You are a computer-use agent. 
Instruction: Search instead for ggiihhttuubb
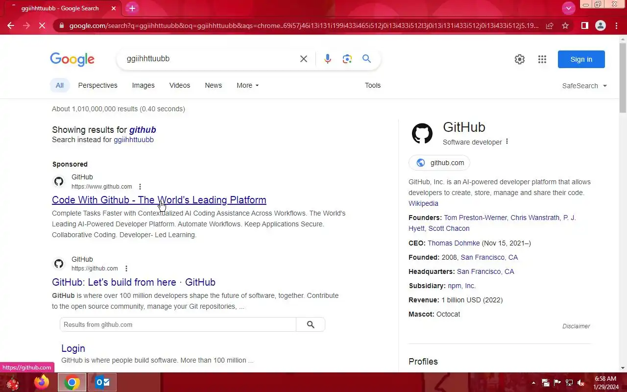pyautogui.click(x=134, y=140)
